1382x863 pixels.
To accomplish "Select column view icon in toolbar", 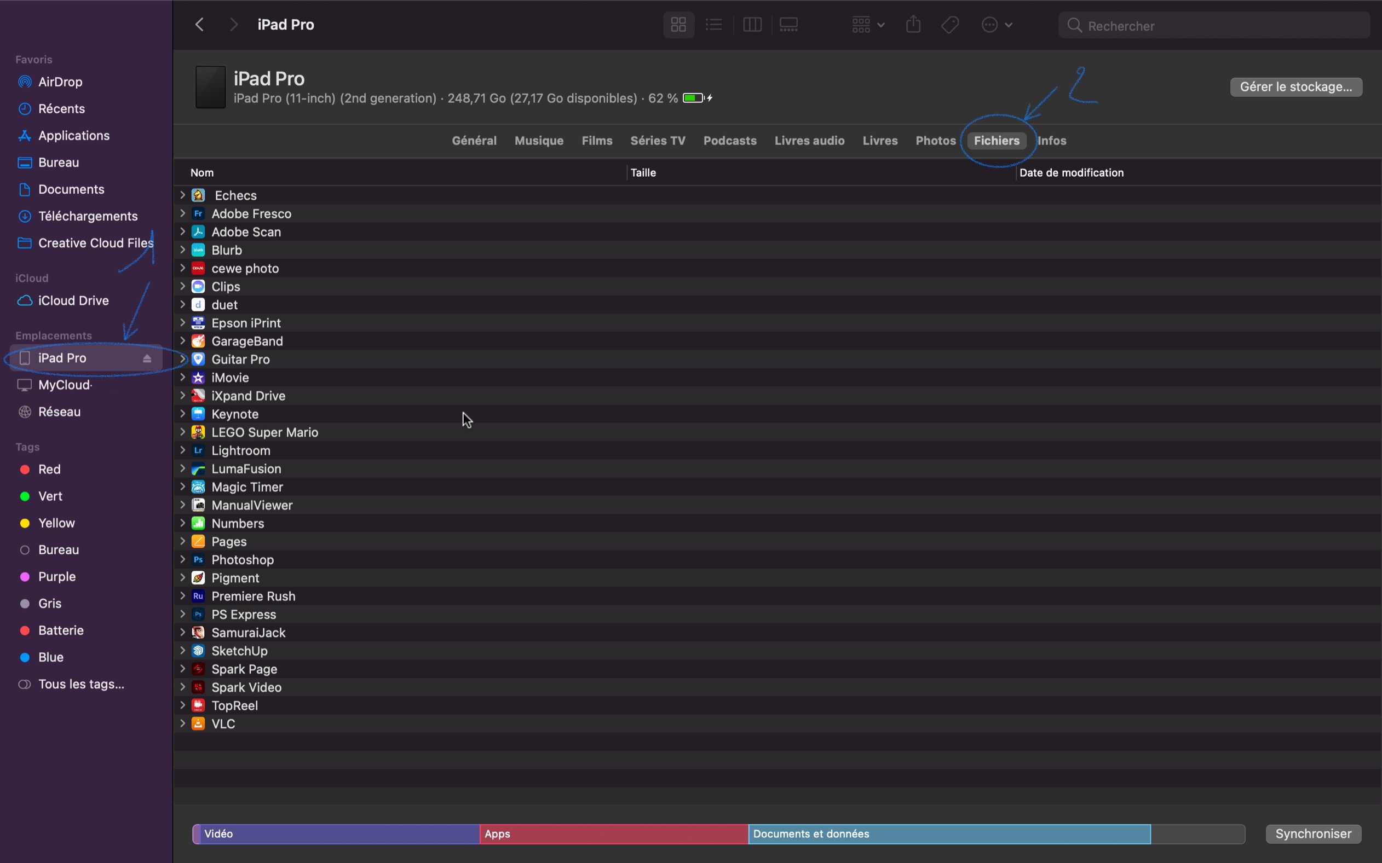I will (x=752, y=25).
